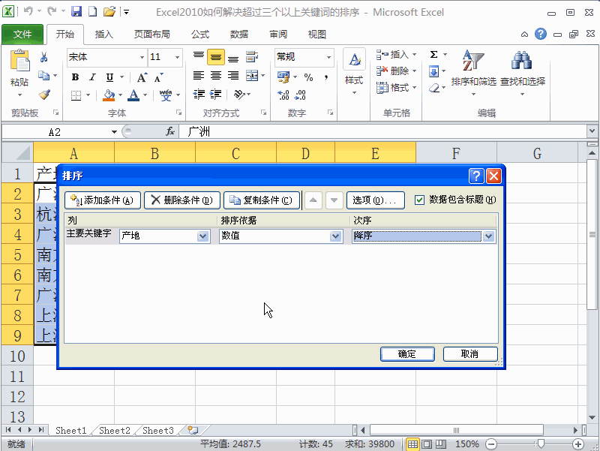Viewport: 600px width, 451px height.
Task: Toggle middle vertical alignment
Action: tap(216, 58)
